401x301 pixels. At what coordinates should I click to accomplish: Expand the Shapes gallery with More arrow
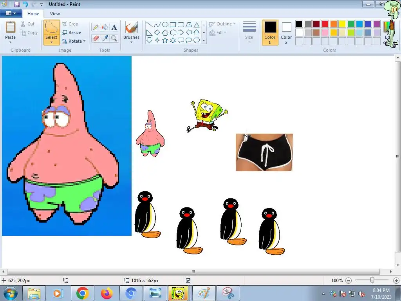204,40
